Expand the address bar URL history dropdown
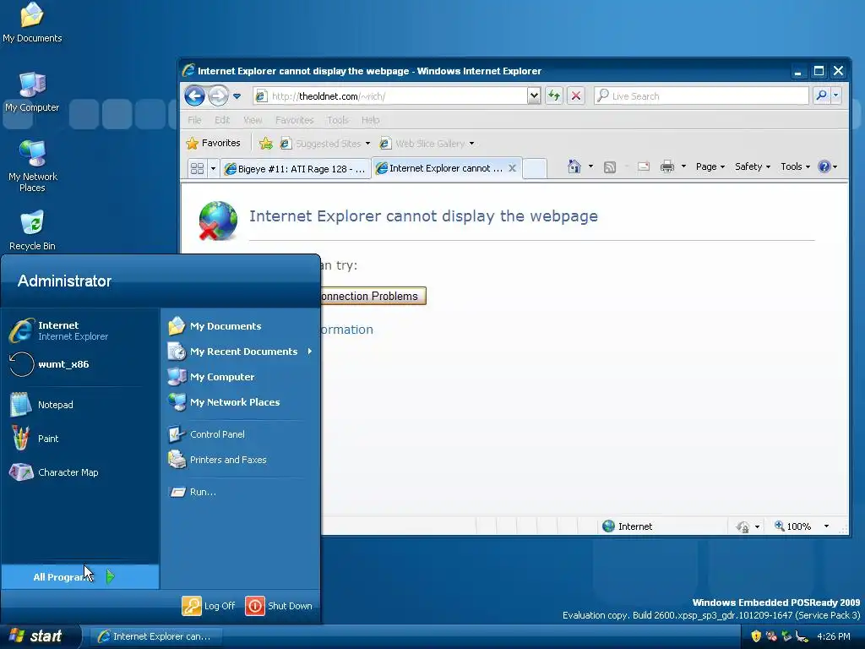Screen dimensions: 865x649 coord(534,96)
